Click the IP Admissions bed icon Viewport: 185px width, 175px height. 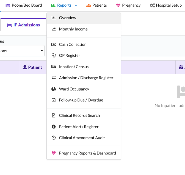pyautogui.click(x=9, y=25)
